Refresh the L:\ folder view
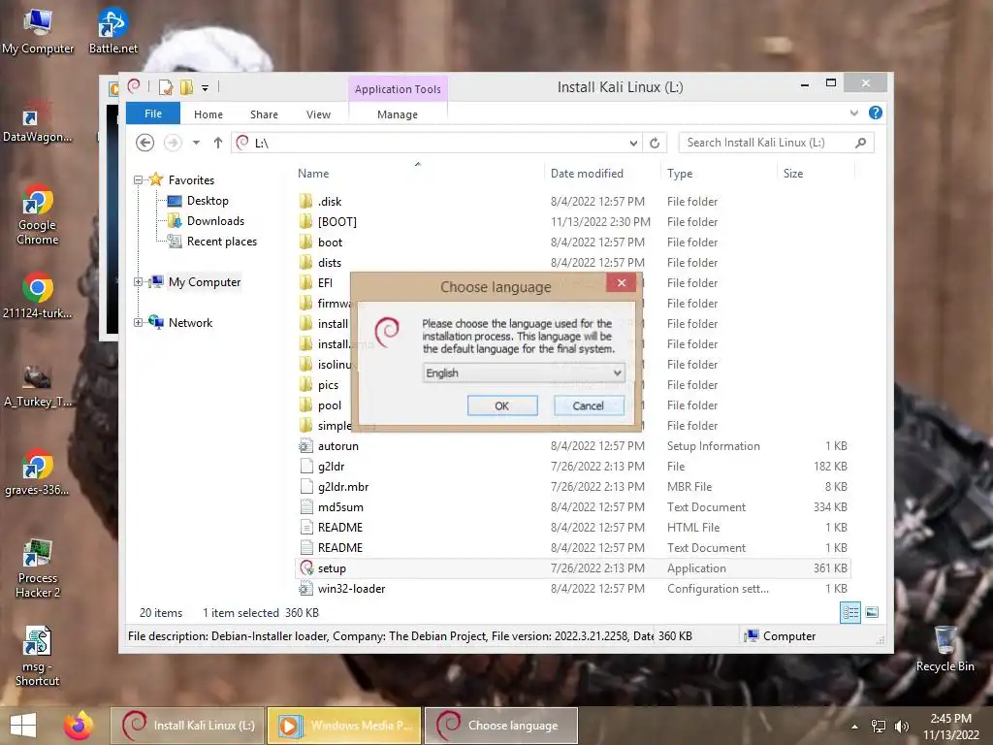 (x=655, y=144)
